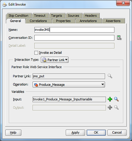Select the General tab
The height and width of the screenshot is (141, 132).
15,21
